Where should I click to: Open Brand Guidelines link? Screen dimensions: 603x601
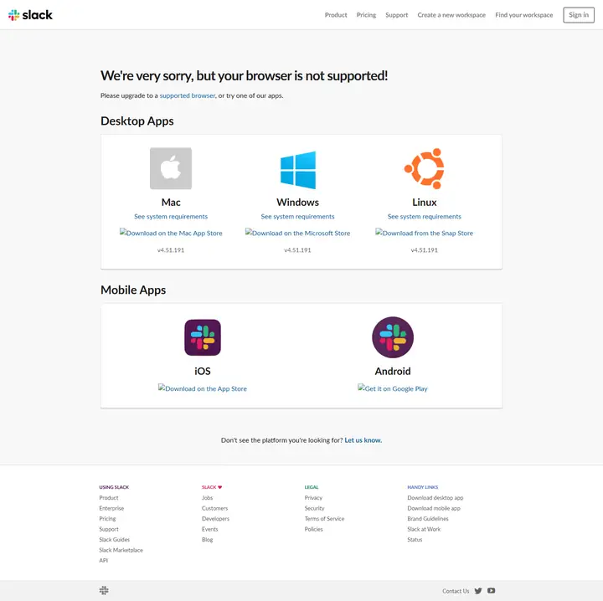pos(428,518)
